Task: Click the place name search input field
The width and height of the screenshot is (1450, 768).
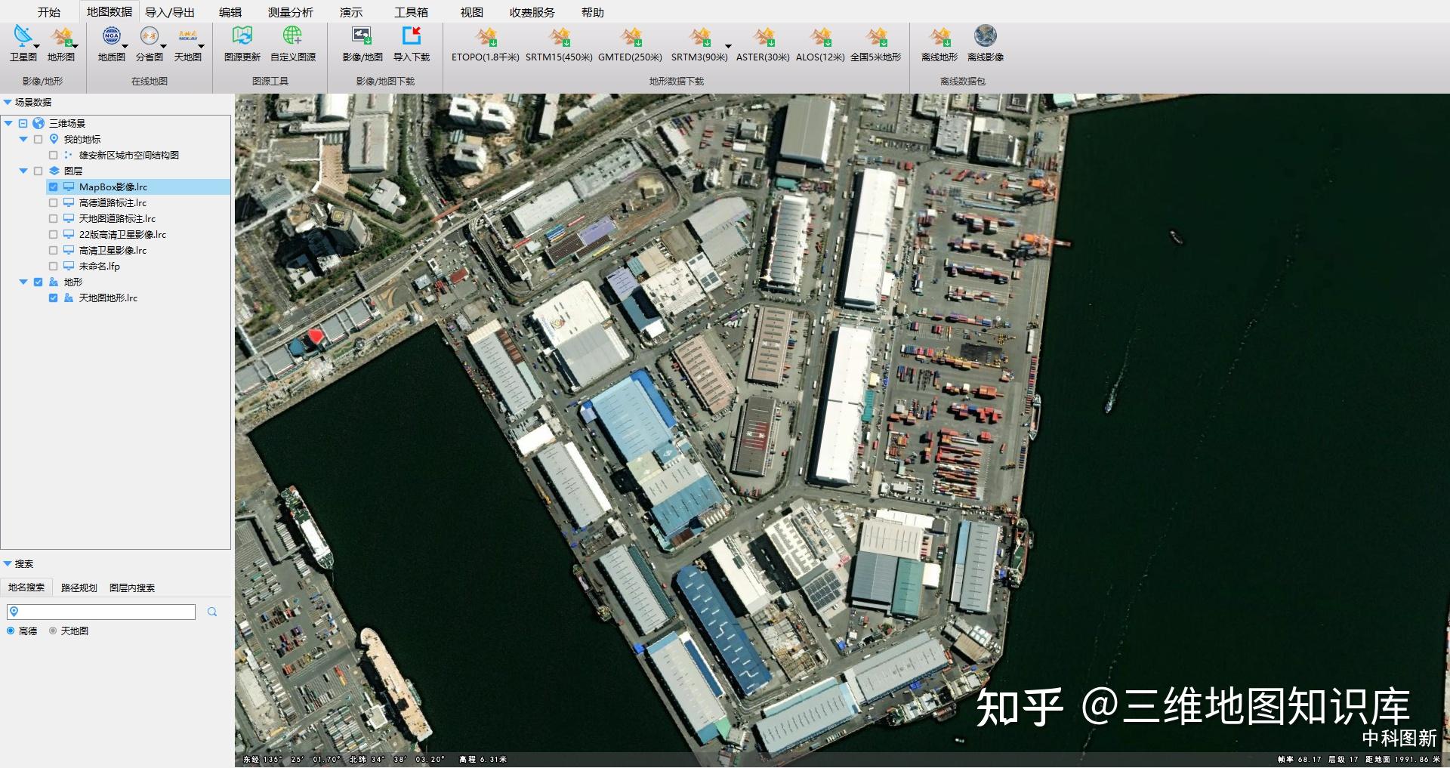Action: click(106, 612)
